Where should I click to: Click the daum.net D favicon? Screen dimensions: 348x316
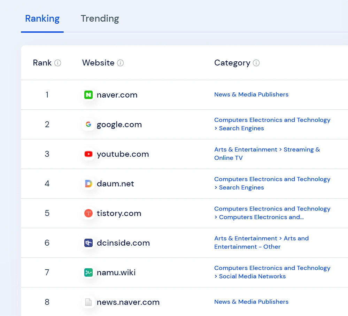pyautogui.click(x=88, y=184)
